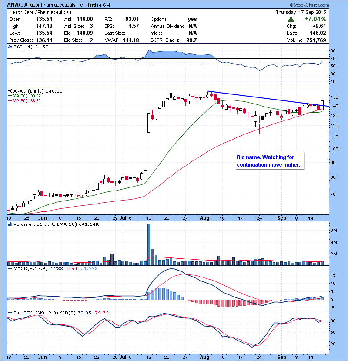Click the Yield N/A value
348x361 pixels.
tap(193, 33)
